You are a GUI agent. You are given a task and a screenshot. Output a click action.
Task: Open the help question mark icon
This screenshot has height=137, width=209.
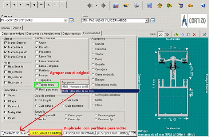click(203, 5)
